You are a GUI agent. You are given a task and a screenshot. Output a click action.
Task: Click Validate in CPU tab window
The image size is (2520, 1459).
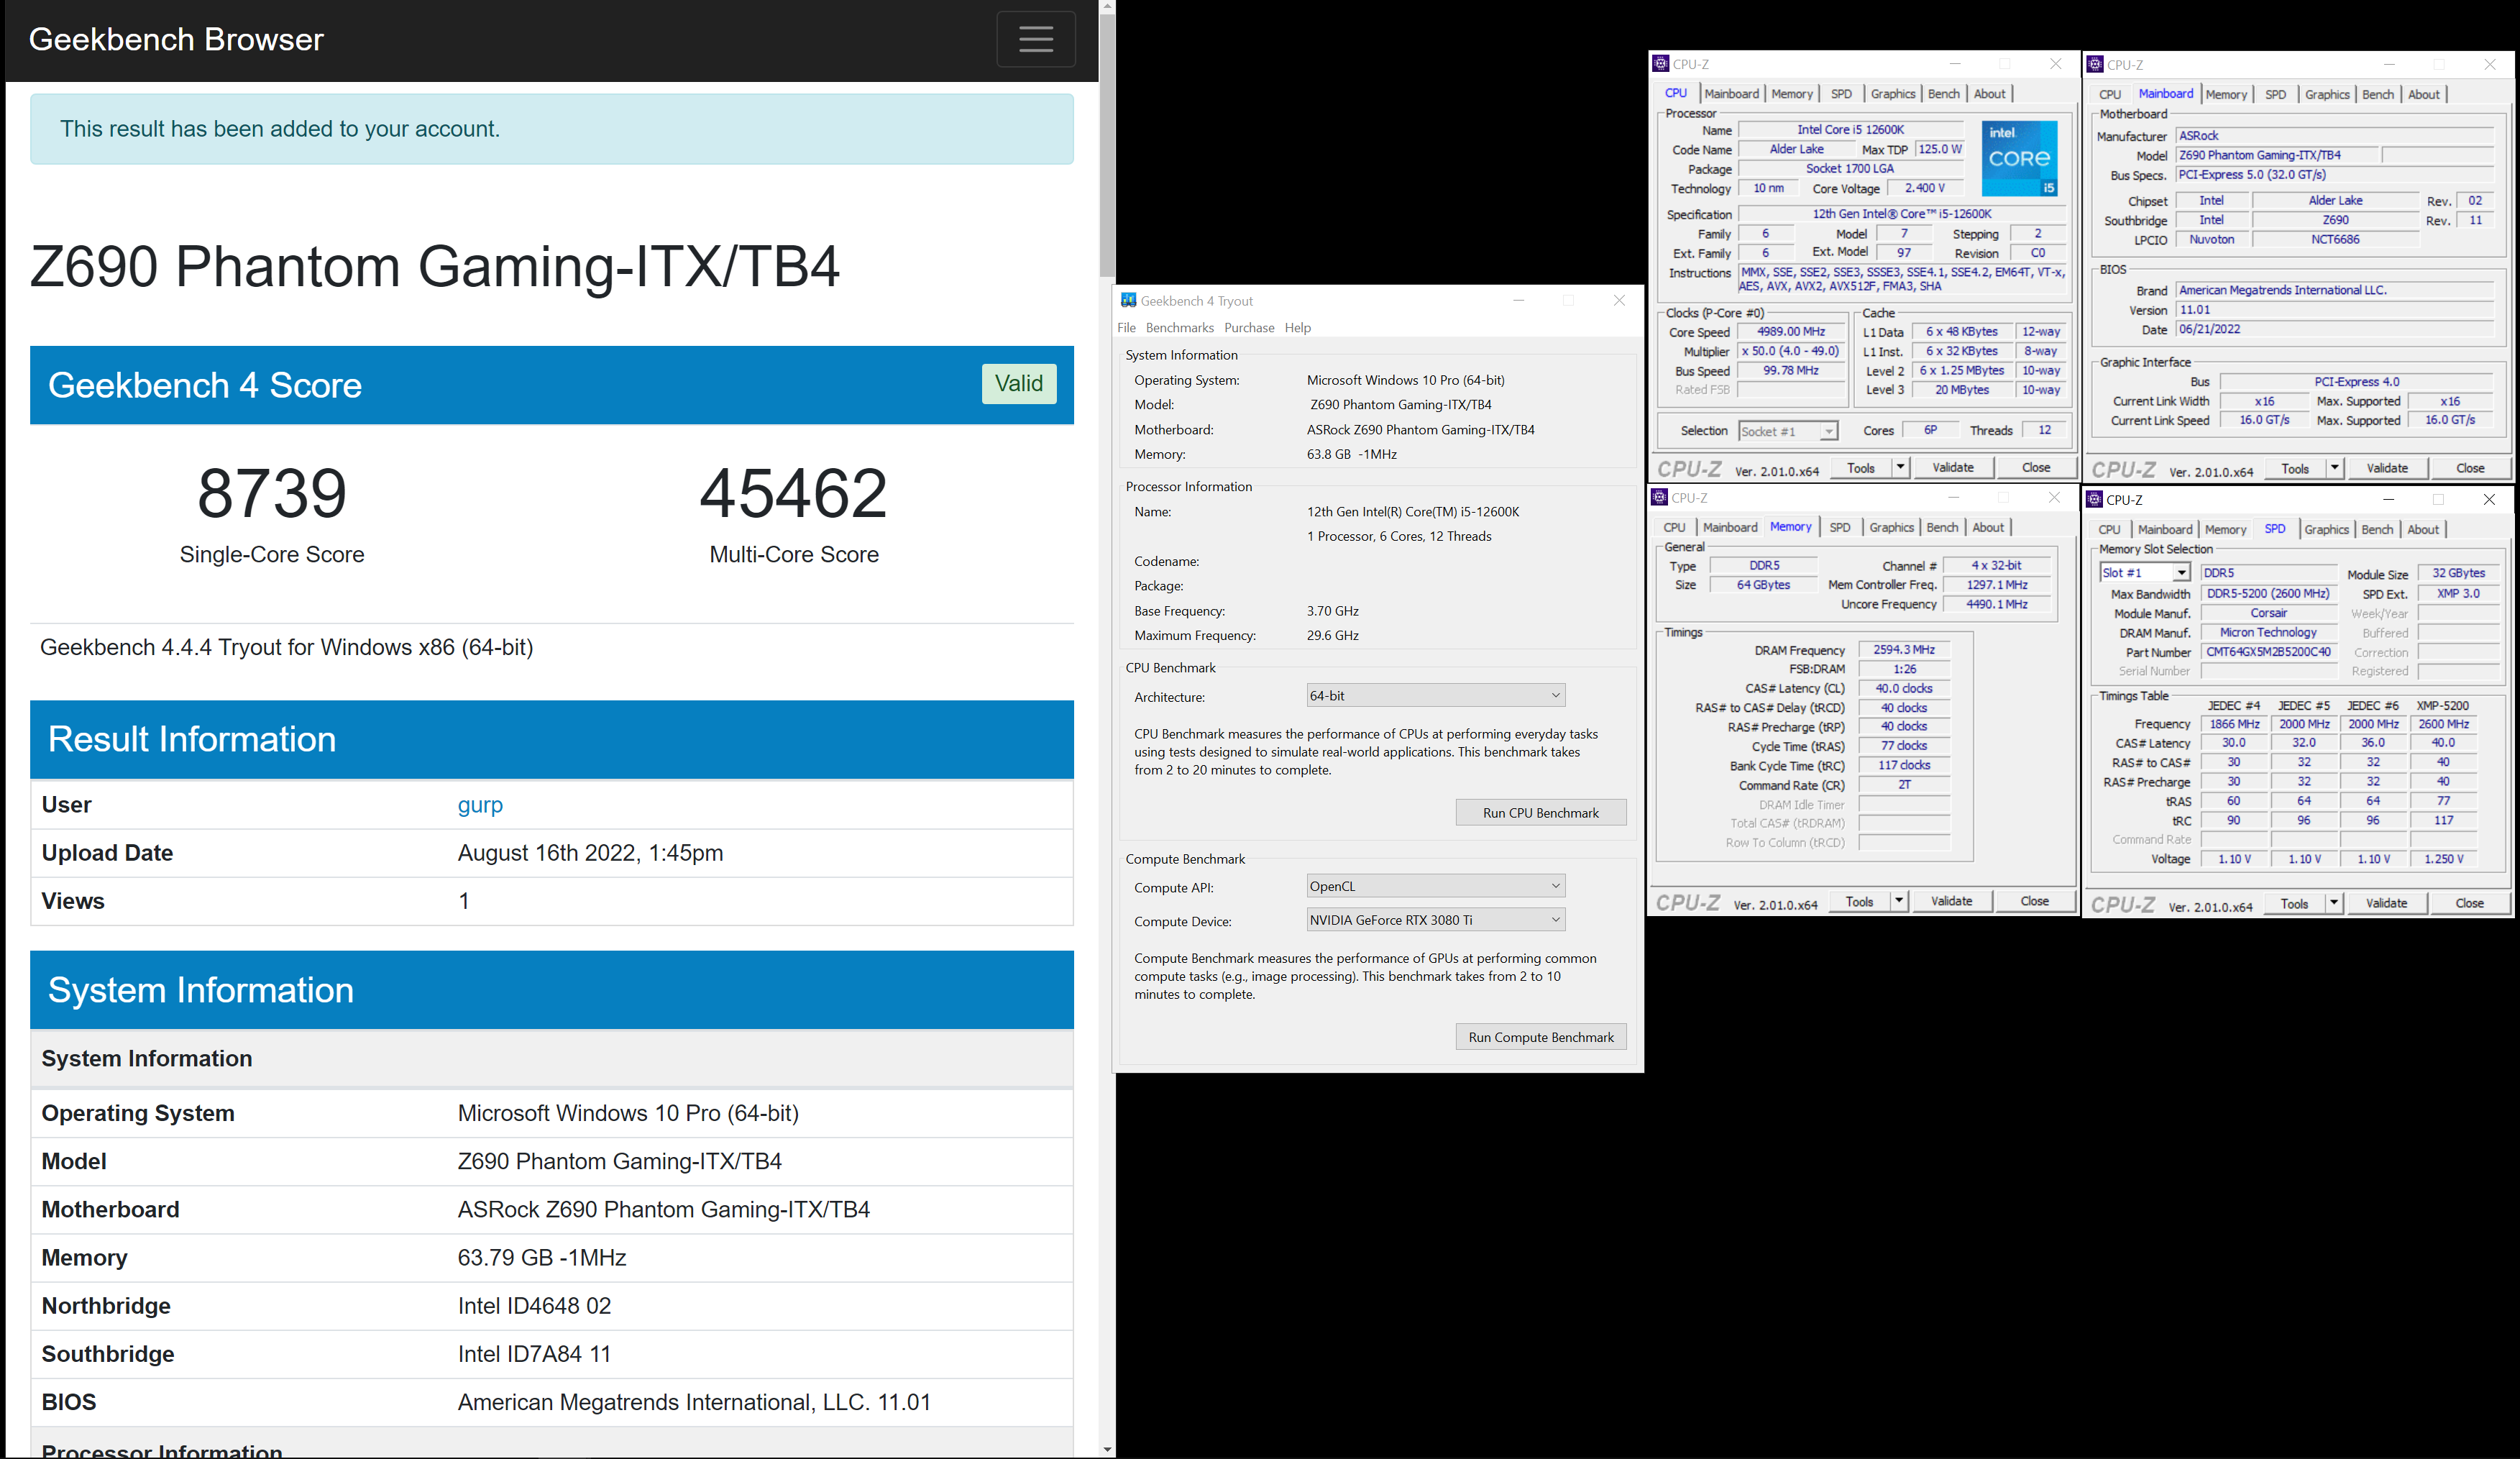(1952, 467)
